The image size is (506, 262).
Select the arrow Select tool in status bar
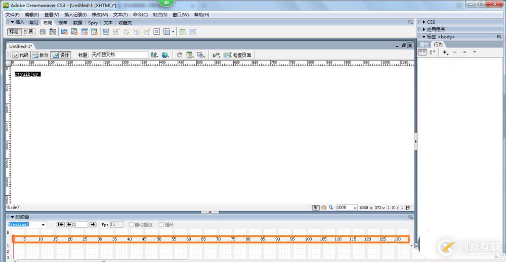pyautogui.click(x=315, y=207)
